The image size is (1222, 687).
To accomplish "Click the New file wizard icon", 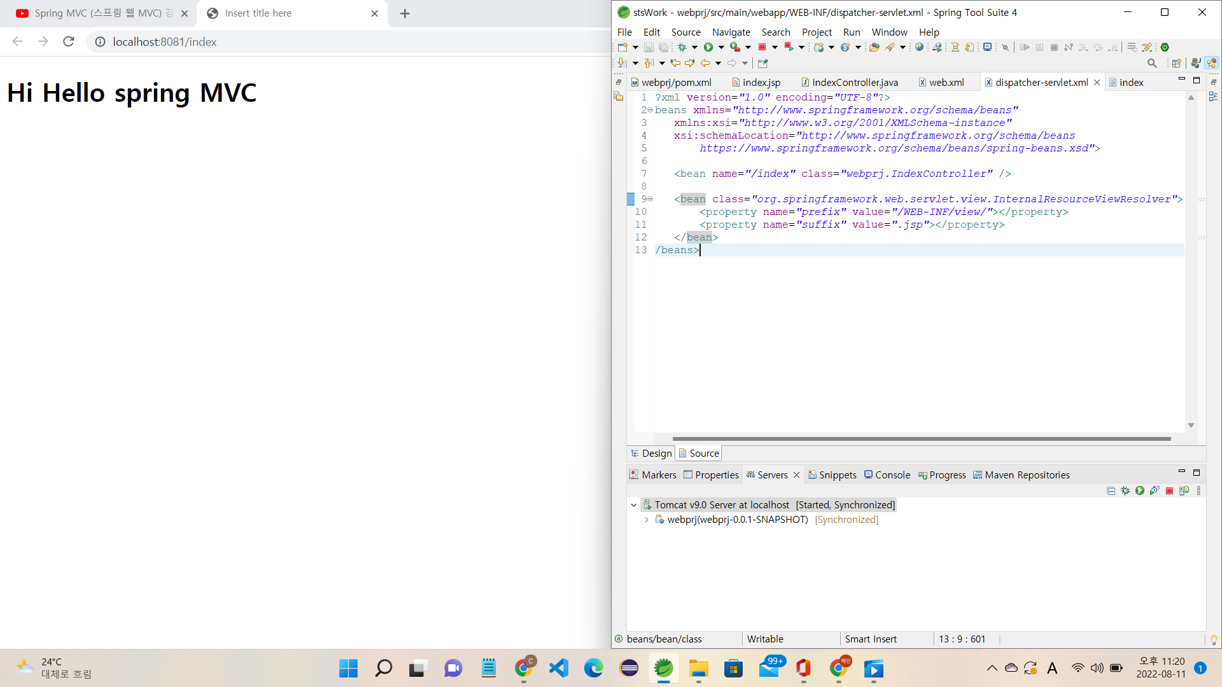I will 622,47.
